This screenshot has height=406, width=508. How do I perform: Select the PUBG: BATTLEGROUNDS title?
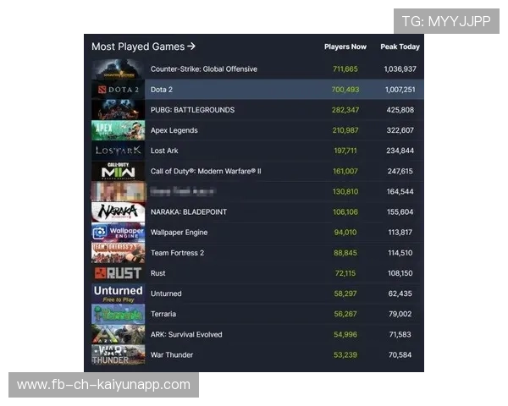[x=192, y=110]
